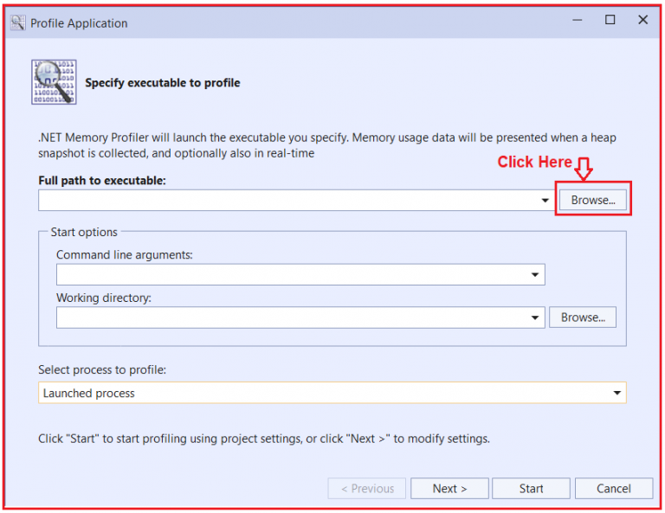Browse for the executable to profile

[x=593, y=200]
